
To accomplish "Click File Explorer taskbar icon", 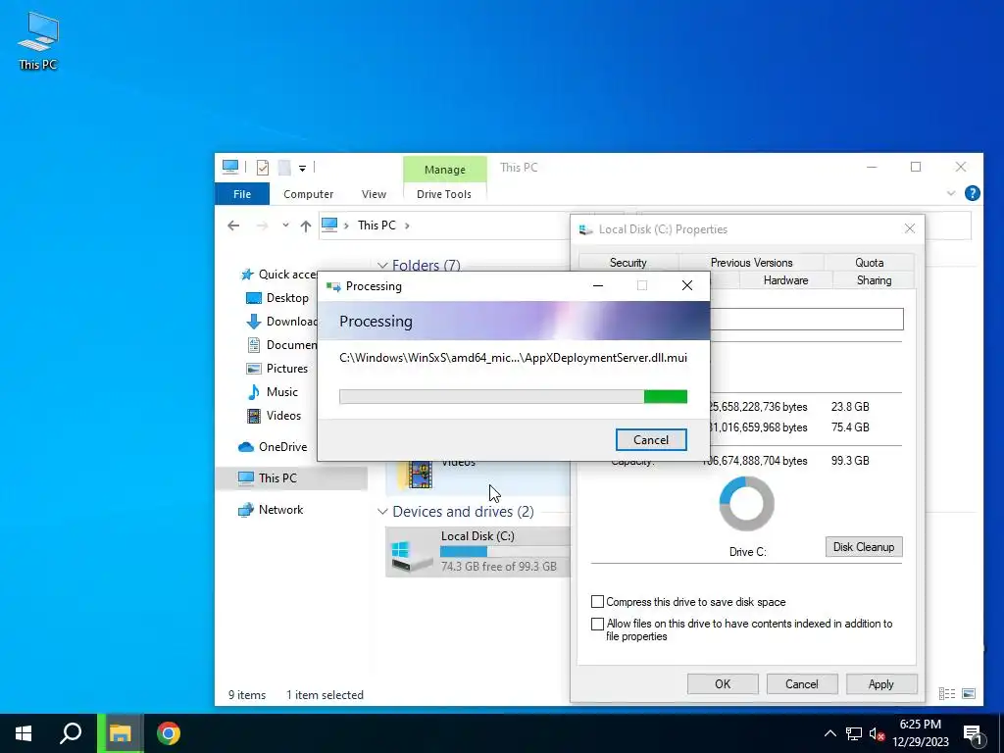I will 121,733.
